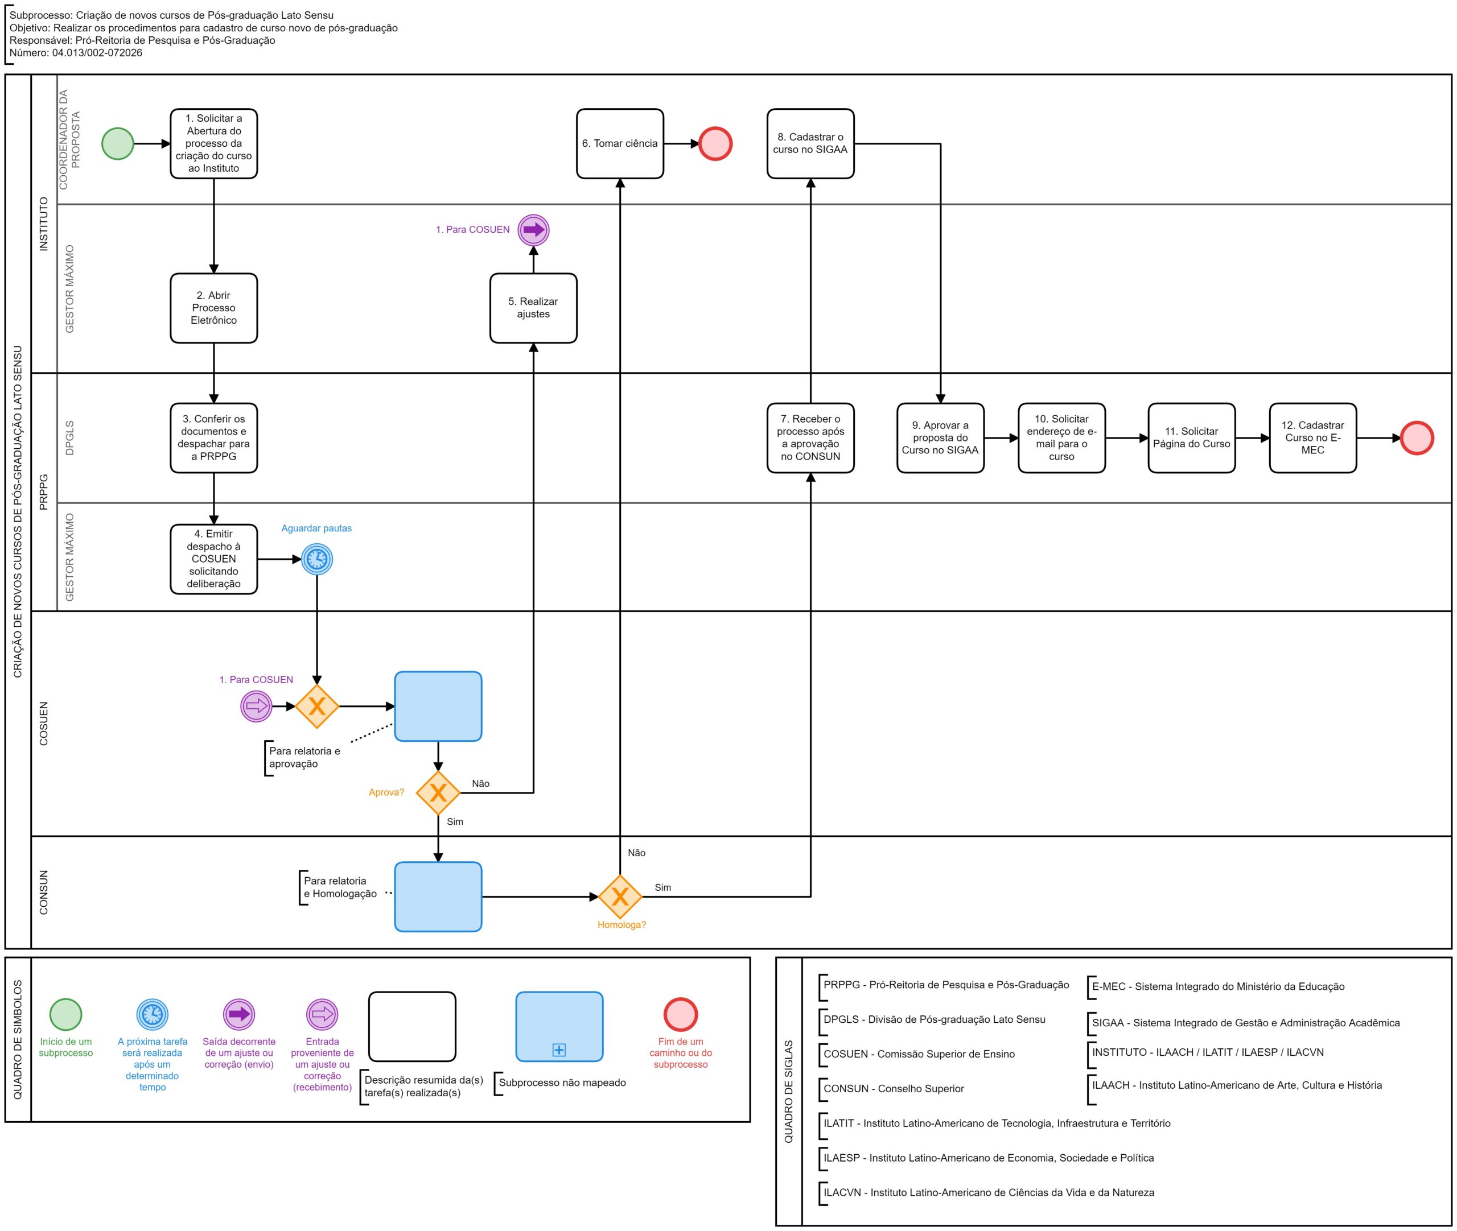The height and width of the screenshot is (1231, 1457).
Task: Select the Homologa? exclusive gateway
Action: [x=620, y=897]
